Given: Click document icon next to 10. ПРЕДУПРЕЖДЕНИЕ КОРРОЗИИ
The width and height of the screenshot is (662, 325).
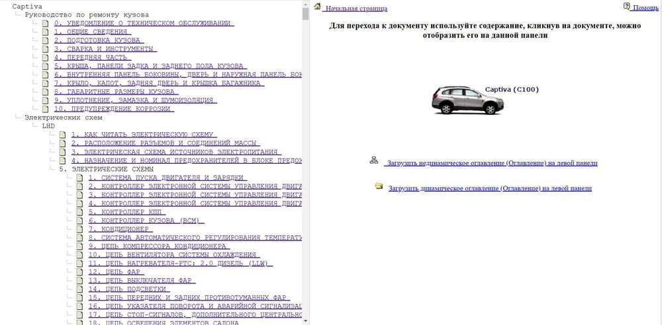Looking at the screenshot, I should [x=45, y=109].
